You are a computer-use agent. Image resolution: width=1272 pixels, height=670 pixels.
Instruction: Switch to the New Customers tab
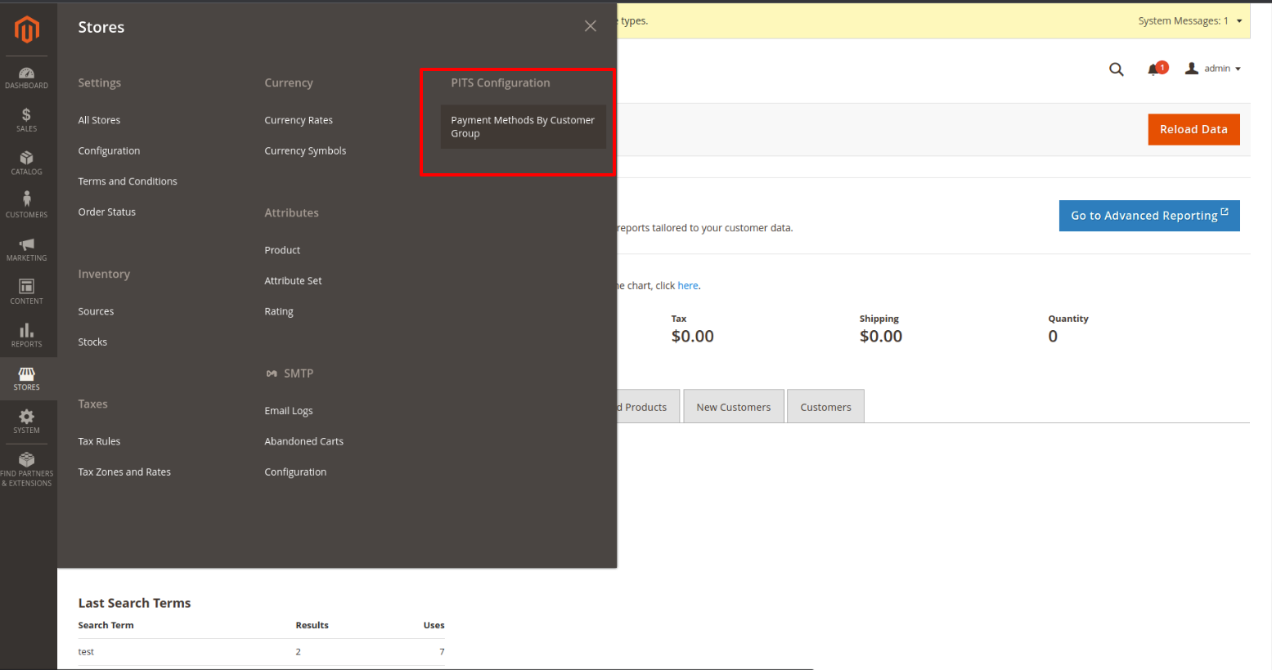tap(733, 407)
